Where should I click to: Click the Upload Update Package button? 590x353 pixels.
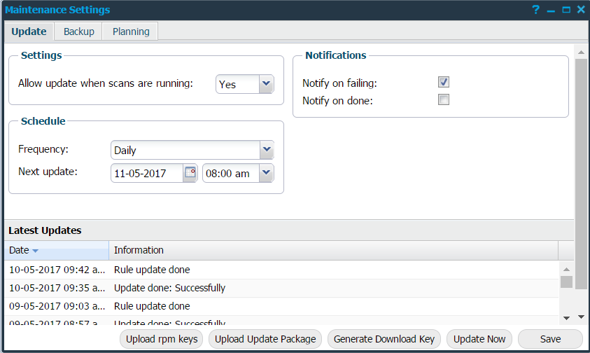pos(265,339)
